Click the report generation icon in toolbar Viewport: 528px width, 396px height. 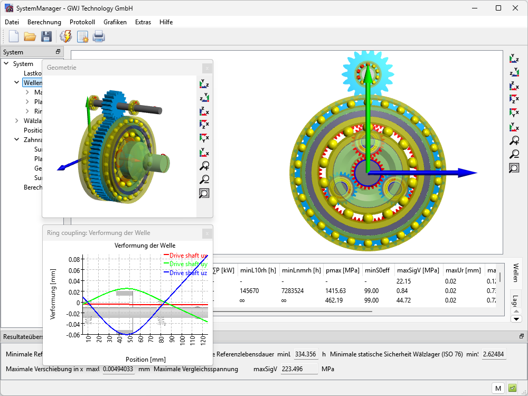(x=83, y=36)
